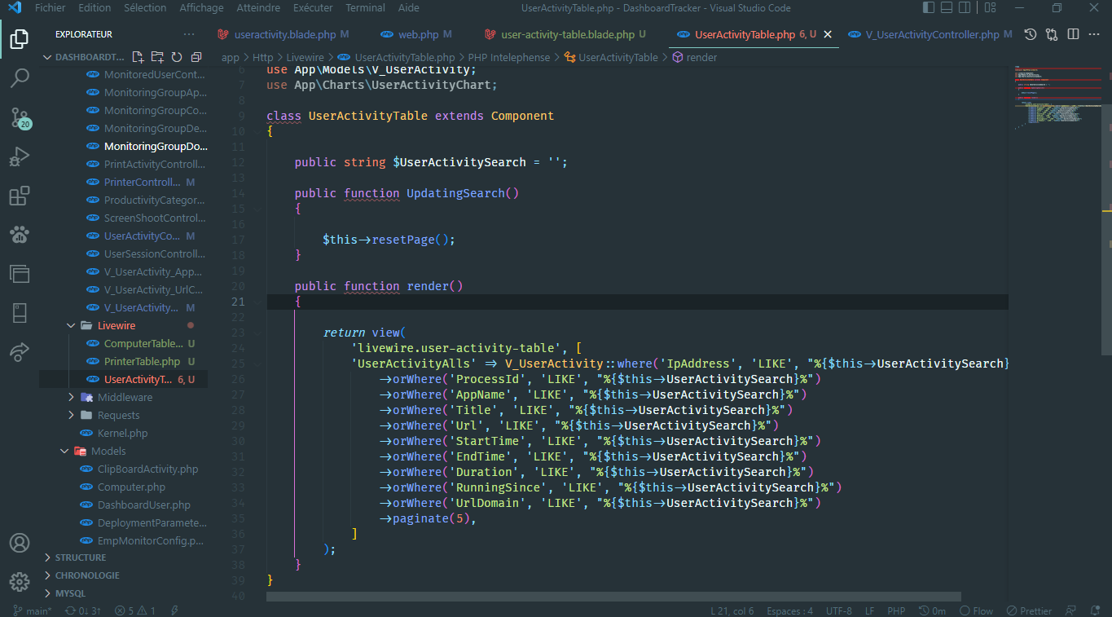
Task: Open notifications with the status bar bell
Action: point(1094,610)
